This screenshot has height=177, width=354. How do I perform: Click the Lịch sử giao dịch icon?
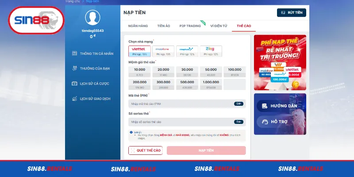click(x=74, y=99)
